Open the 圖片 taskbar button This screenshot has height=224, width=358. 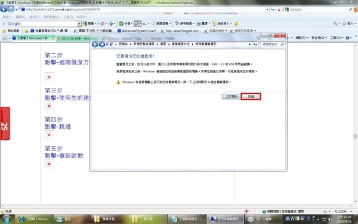point(72,219)
